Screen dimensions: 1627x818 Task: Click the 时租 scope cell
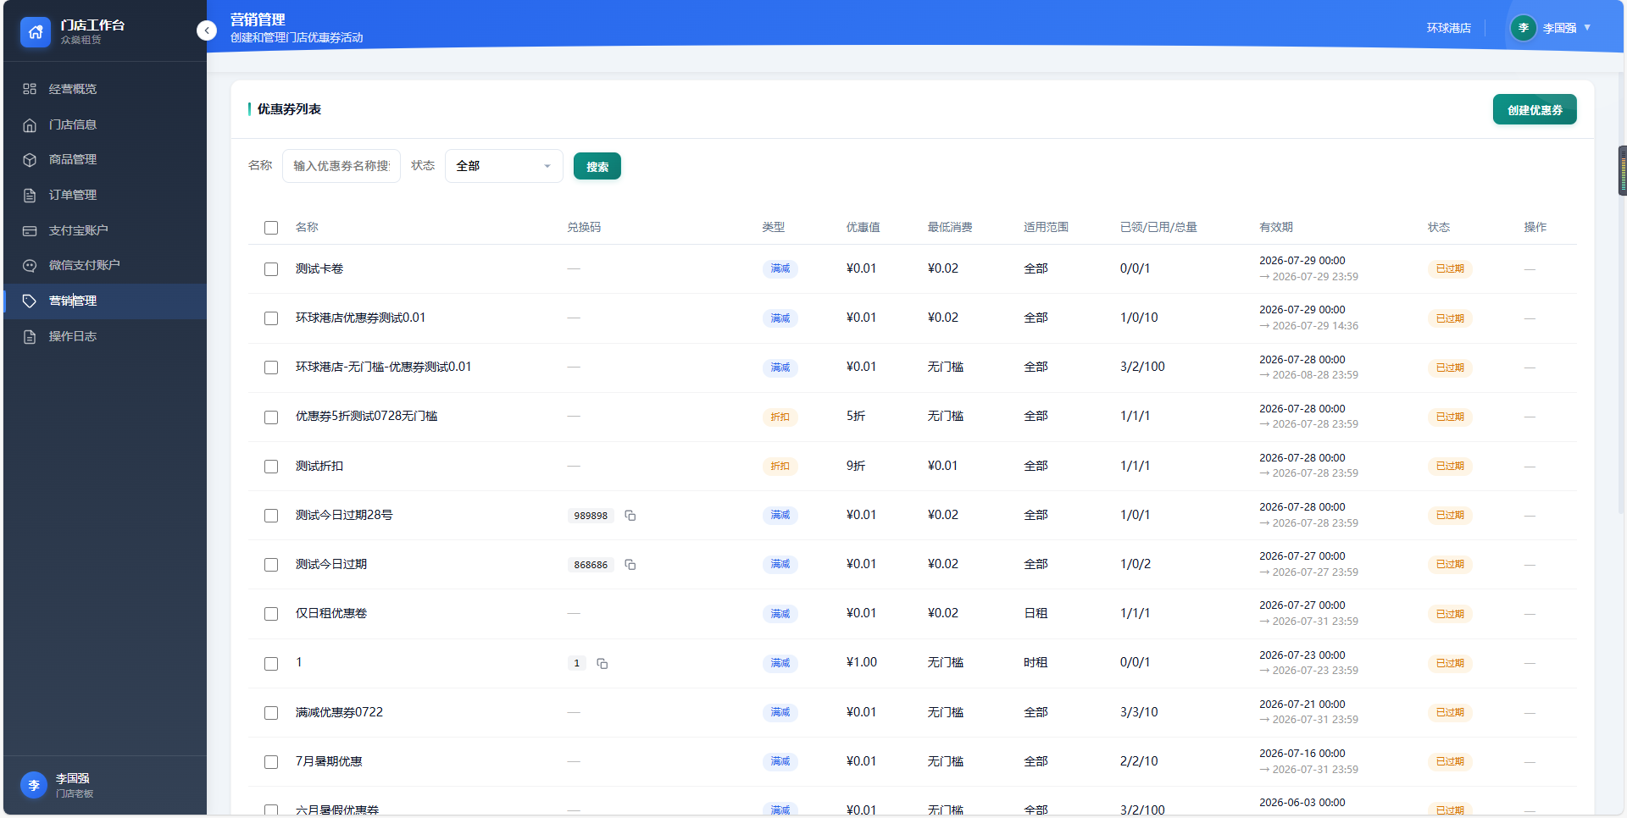(1036, 662)
